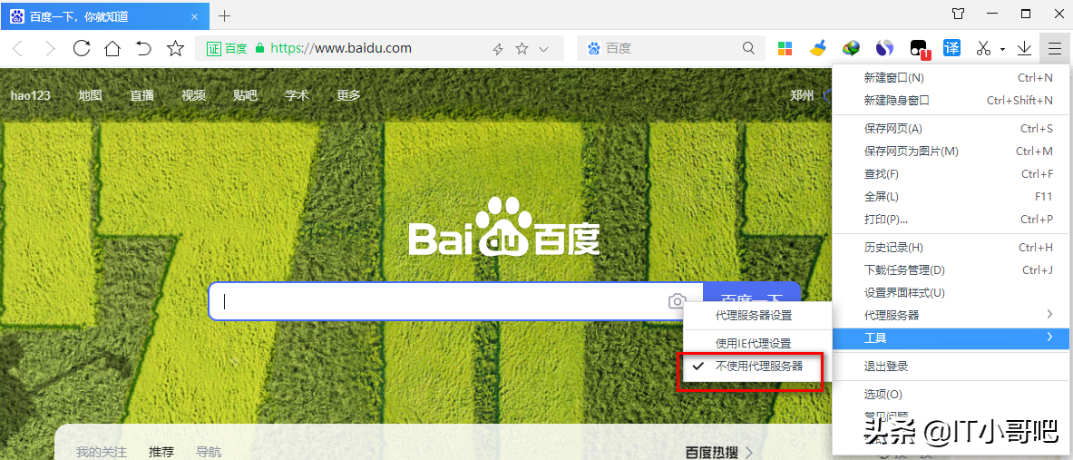
Task: Open hao123 link
Action: point(31,95)
